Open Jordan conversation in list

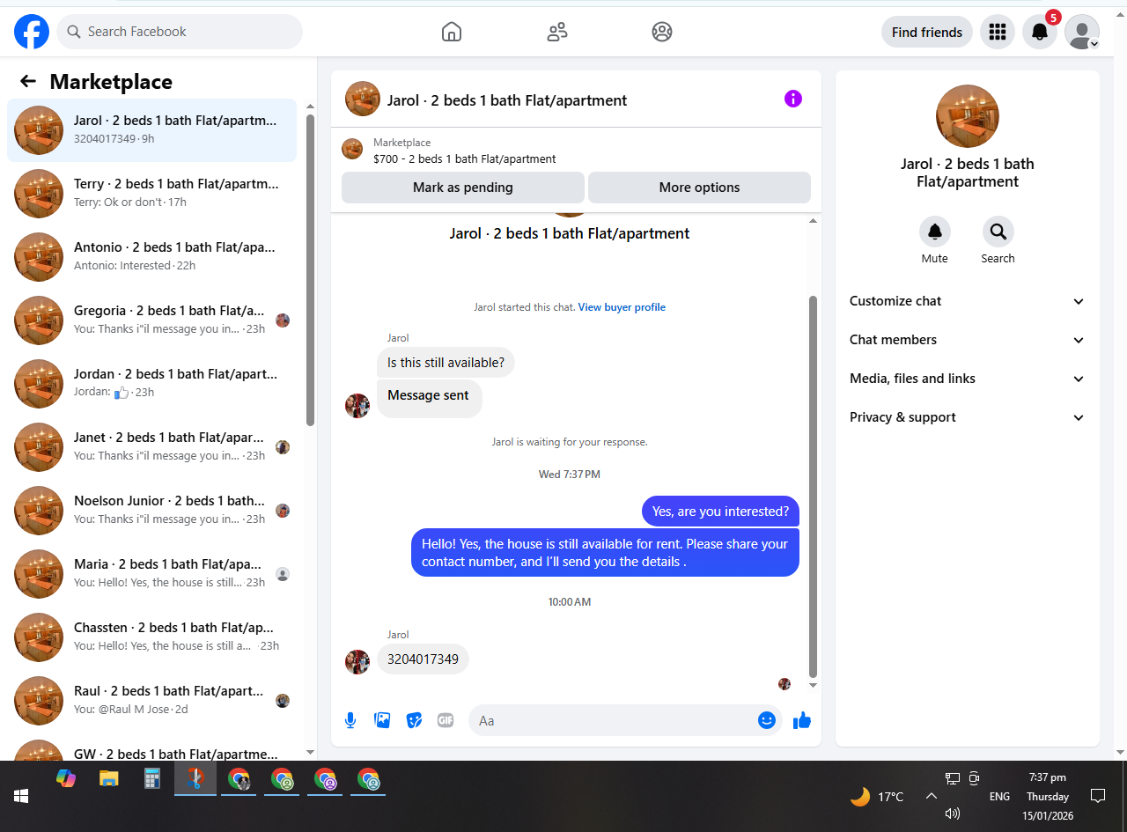(151, 384)
